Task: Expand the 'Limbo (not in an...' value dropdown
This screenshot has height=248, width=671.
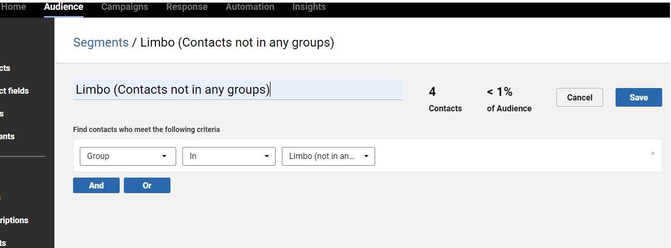Action: click(328, 156)
